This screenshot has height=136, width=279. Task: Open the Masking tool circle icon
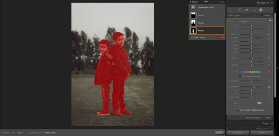tap(261, 10)
